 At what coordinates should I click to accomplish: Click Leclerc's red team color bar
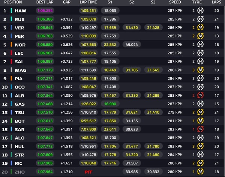tap(11, 53)
